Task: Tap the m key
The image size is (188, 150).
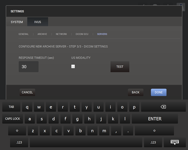Action: (x=104, y=131)
